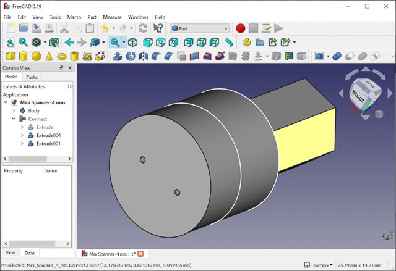The width and height of the screenshot is (396, 271).
Task: Expand the Body tree node
Action: [x=14, y=111]
